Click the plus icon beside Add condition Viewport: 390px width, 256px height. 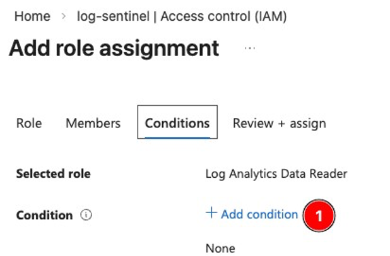211,214
